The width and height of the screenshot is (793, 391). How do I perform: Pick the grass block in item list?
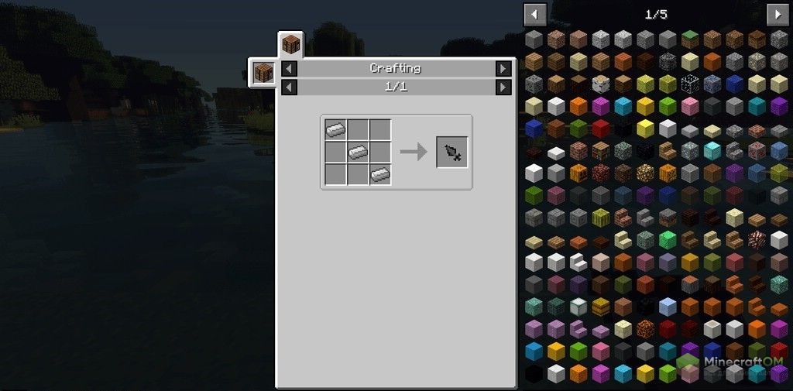[689, 39]
